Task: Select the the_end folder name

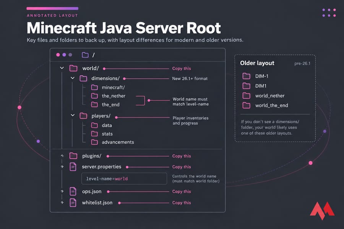Action: pos(111,105)
